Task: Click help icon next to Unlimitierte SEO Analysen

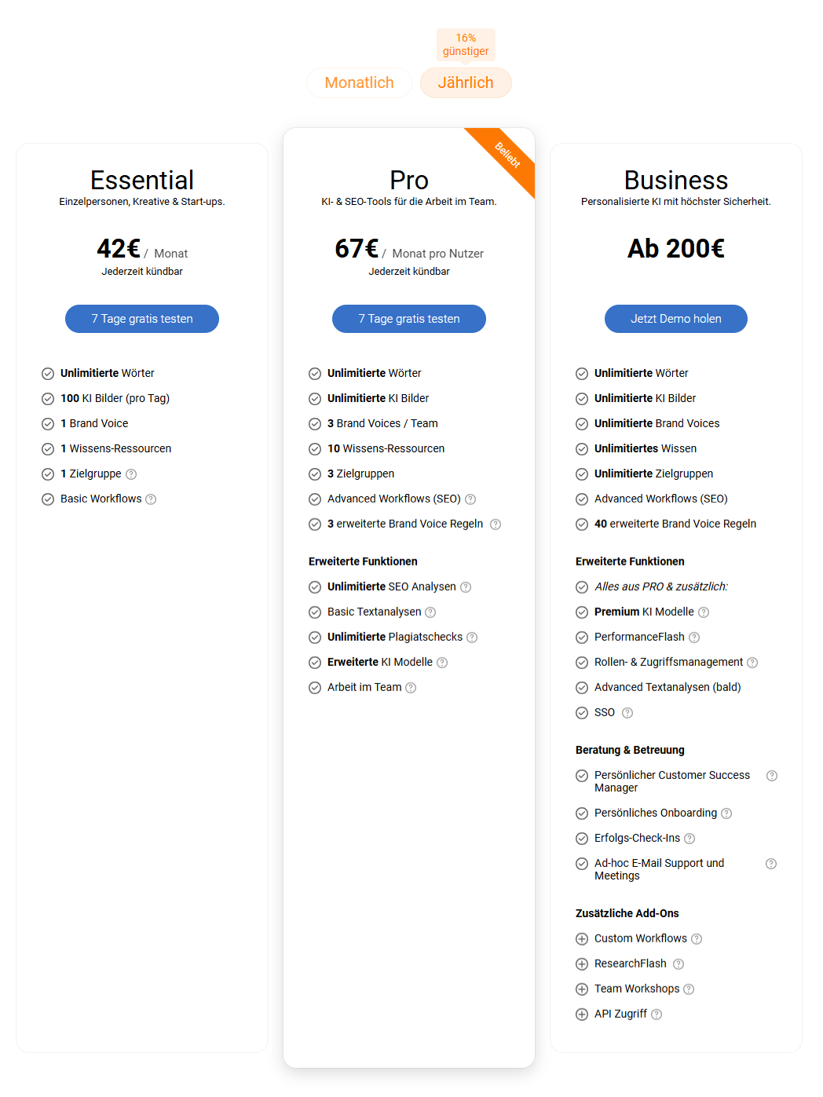Action: coord(466,587)
